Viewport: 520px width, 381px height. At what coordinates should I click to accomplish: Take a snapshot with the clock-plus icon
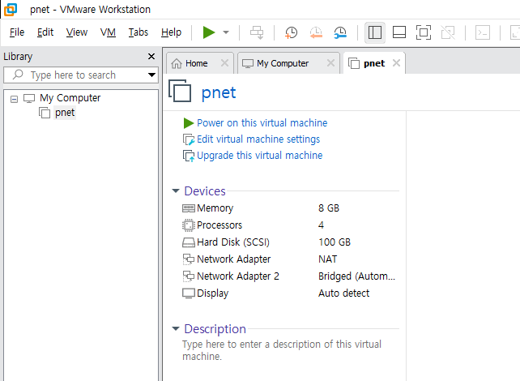[291, 32]
